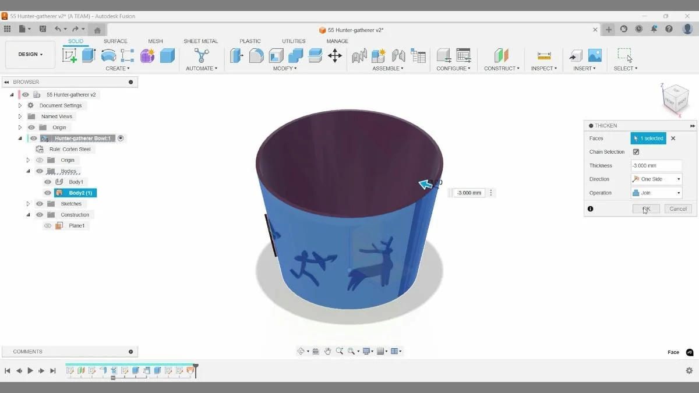The image size is (699, 393).
Task: Edit the Thickness value field
Action: (656, 165)
